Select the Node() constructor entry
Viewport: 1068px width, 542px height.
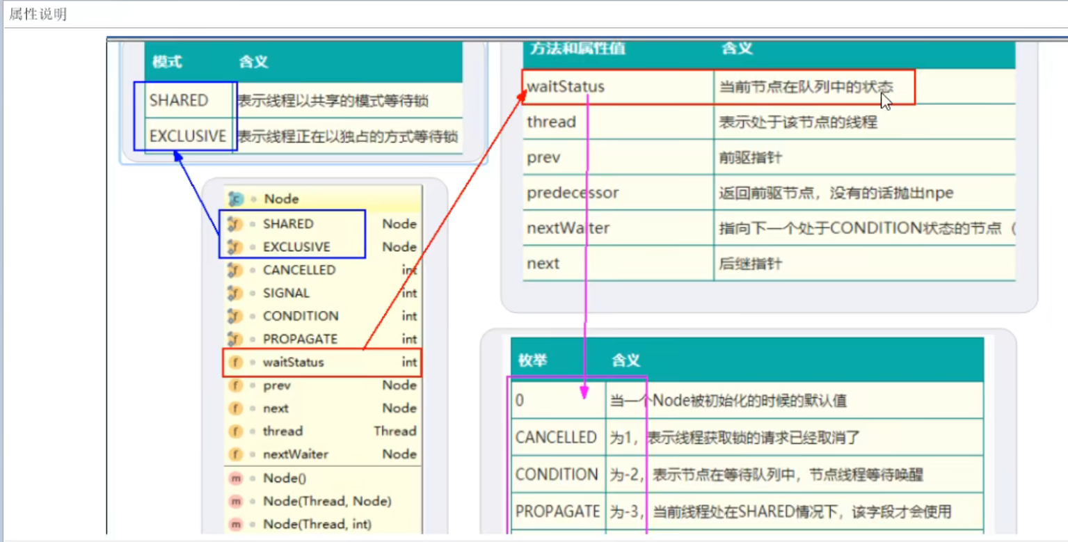[323, 479]
